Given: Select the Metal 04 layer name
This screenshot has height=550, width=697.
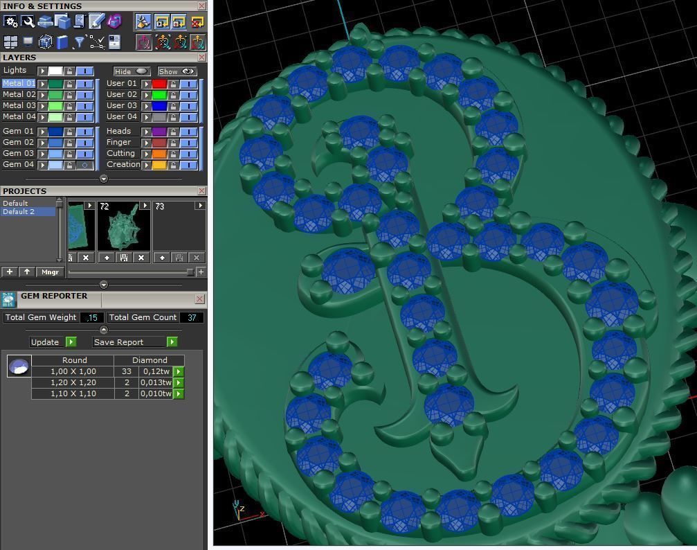Looking at the screenshot, I should [x=19, y=116].
